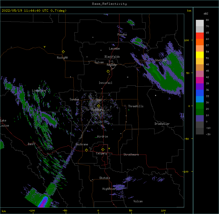Click the HighRiver label

tap(109, 189)
